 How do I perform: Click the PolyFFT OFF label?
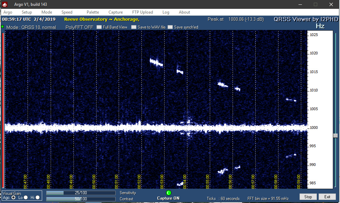pos(79,27)
